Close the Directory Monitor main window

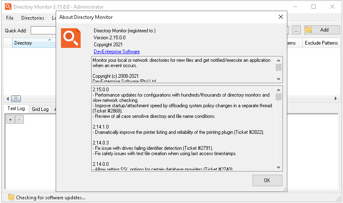pyautogui.click(x=332, y=7)
